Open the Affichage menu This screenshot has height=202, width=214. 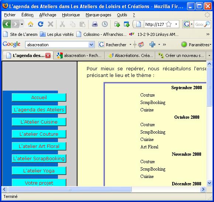pos(48,15)
